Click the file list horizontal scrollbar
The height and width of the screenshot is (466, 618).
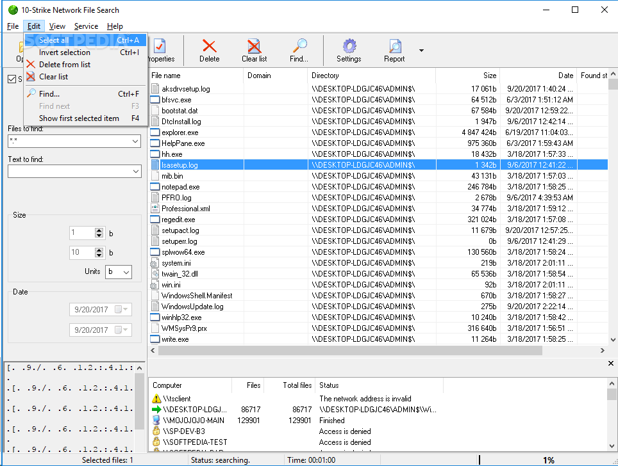tap(350, 350)
